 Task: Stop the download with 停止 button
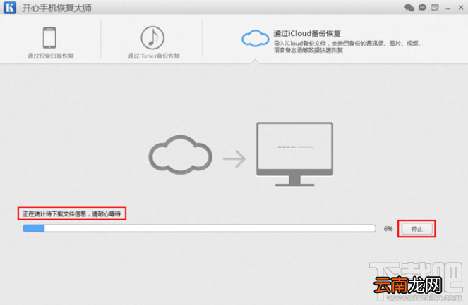417,229
